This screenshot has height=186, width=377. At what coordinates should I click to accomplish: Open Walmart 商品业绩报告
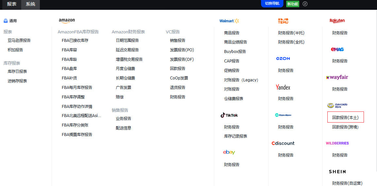pos(236,42)
